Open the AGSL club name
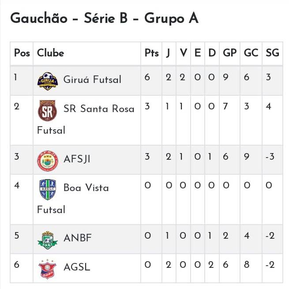 pyautogui.click(x=77, y=267)
